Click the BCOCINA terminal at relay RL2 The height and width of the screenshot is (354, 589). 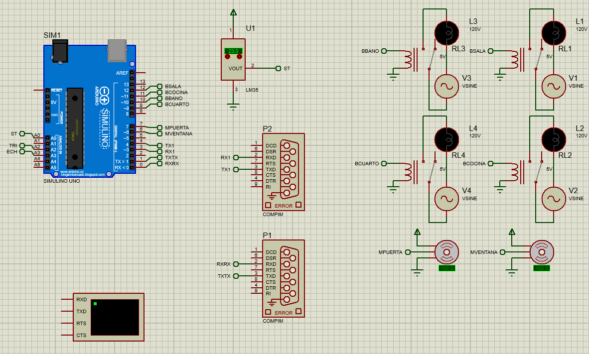[x=490, y=164]
